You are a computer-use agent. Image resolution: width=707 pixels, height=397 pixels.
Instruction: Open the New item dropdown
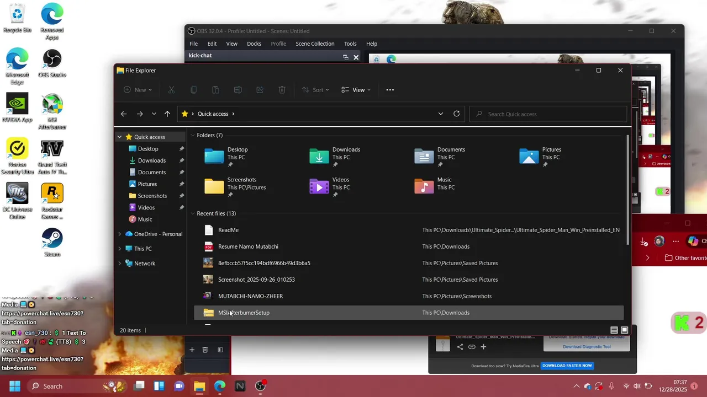click(138, 90)
